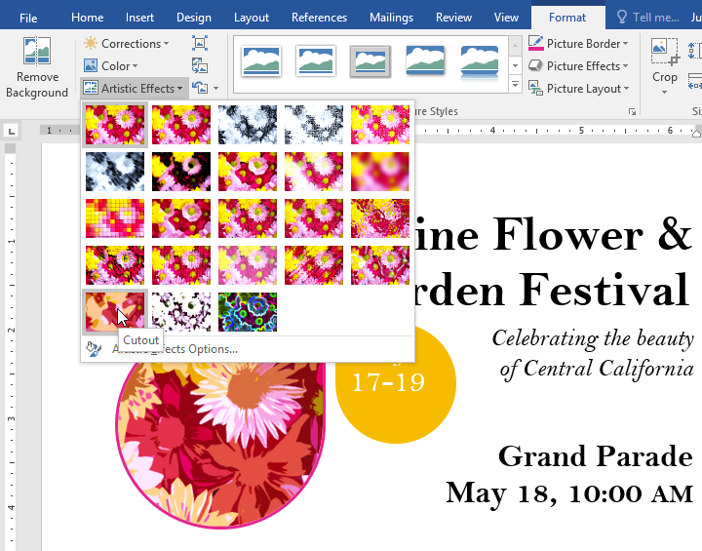Open Artistic Effects Options link
The image size is (702, 551).
[174, 349]
